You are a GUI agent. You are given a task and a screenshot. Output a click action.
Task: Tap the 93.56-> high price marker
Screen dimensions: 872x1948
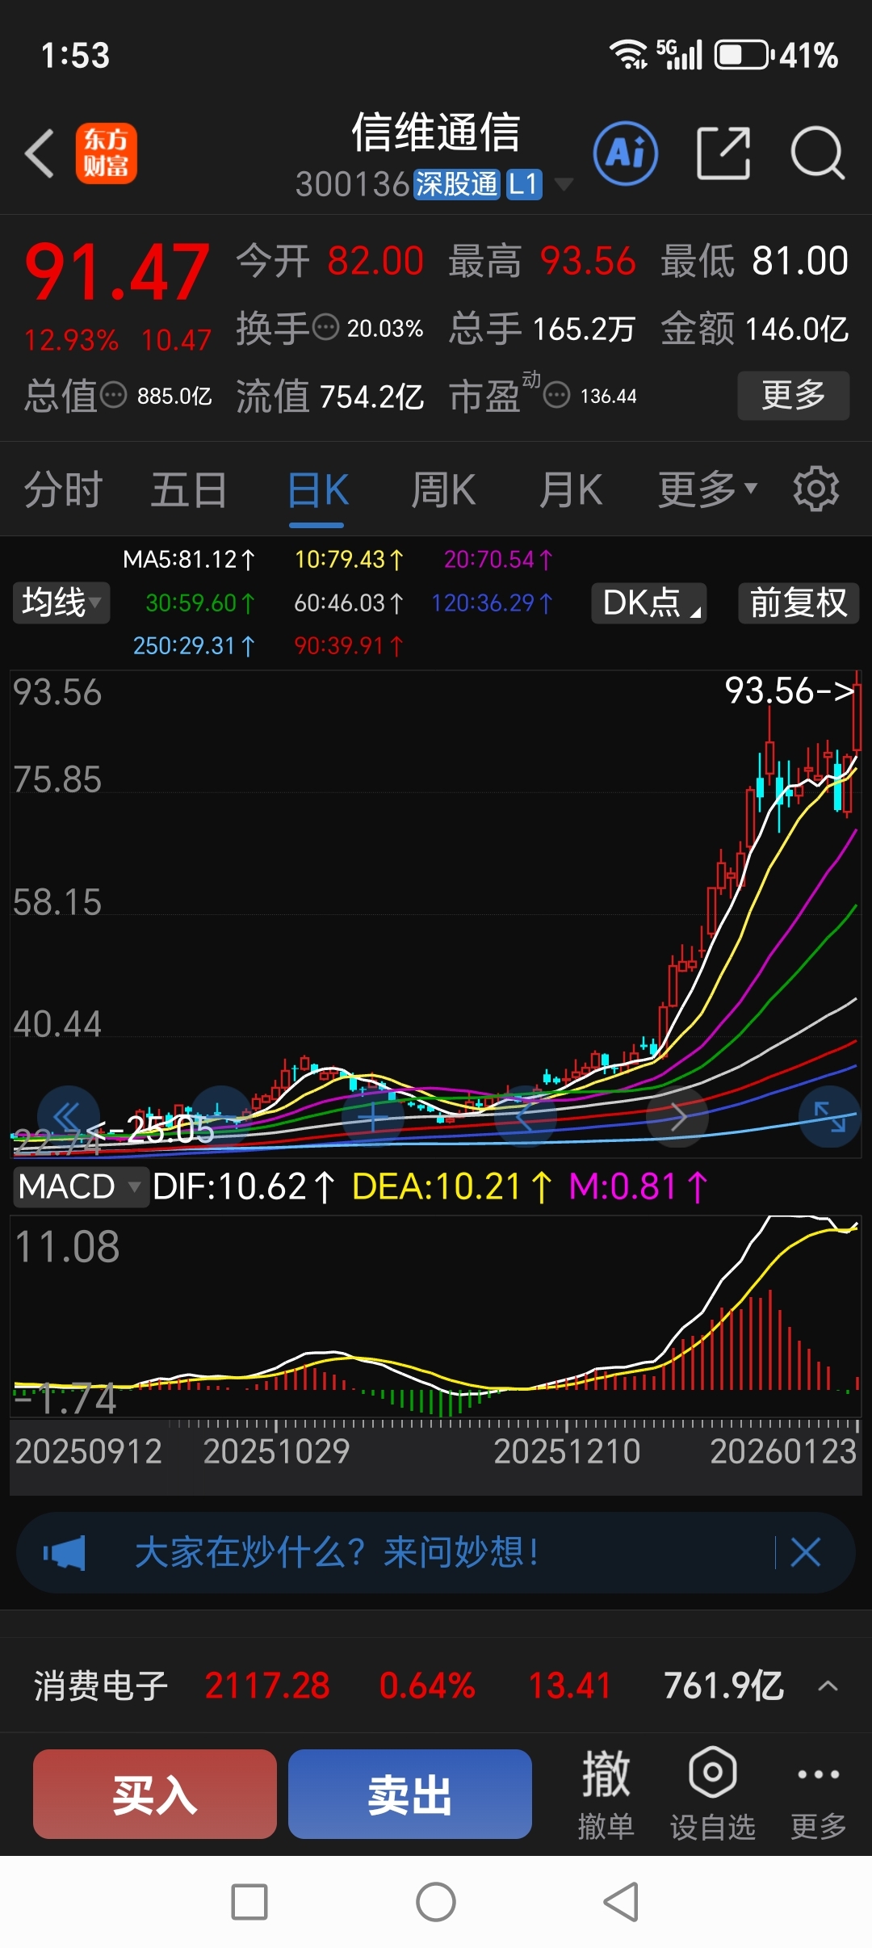click(789, 691)
